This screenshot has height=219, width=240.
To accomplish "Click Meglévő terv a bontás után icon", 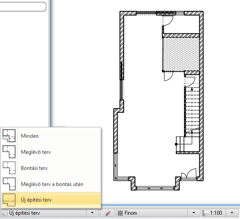I will point(9,184).
